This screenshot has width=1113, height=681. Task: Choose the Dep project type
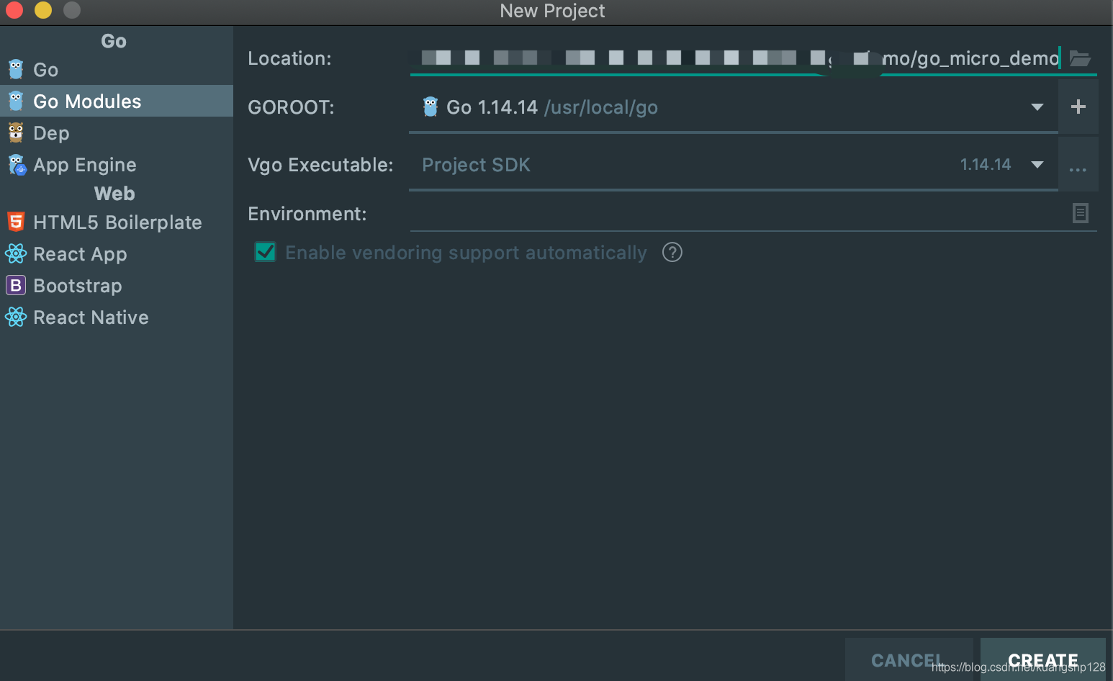click(116, 133)
